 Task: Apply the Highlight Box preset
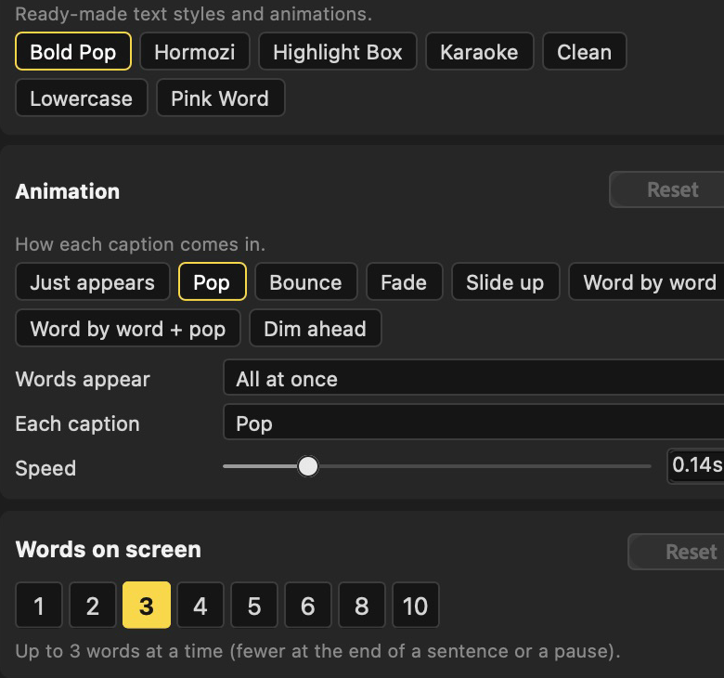pos(338,52)
